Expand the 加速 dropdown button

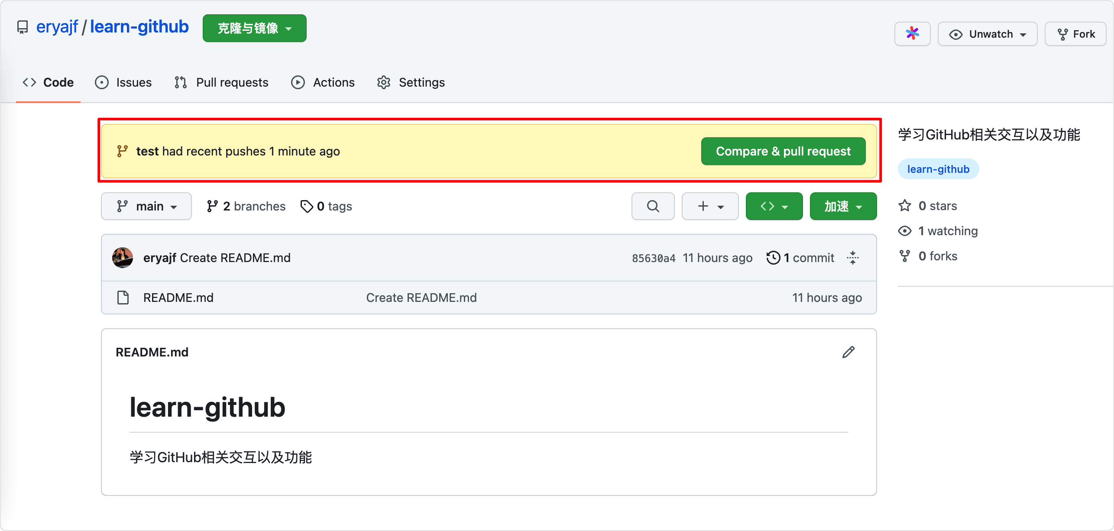[843, 206]
